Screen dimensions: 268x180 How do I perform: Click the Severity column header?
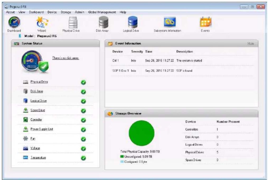(x=137, y=52)
